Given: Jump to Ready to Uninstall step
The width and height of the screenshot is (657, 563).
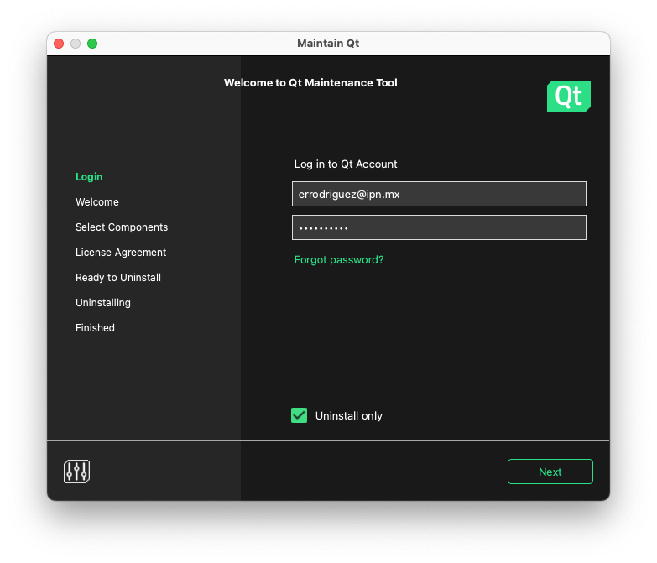Looking at the screenshot, I should coord(118,278).
